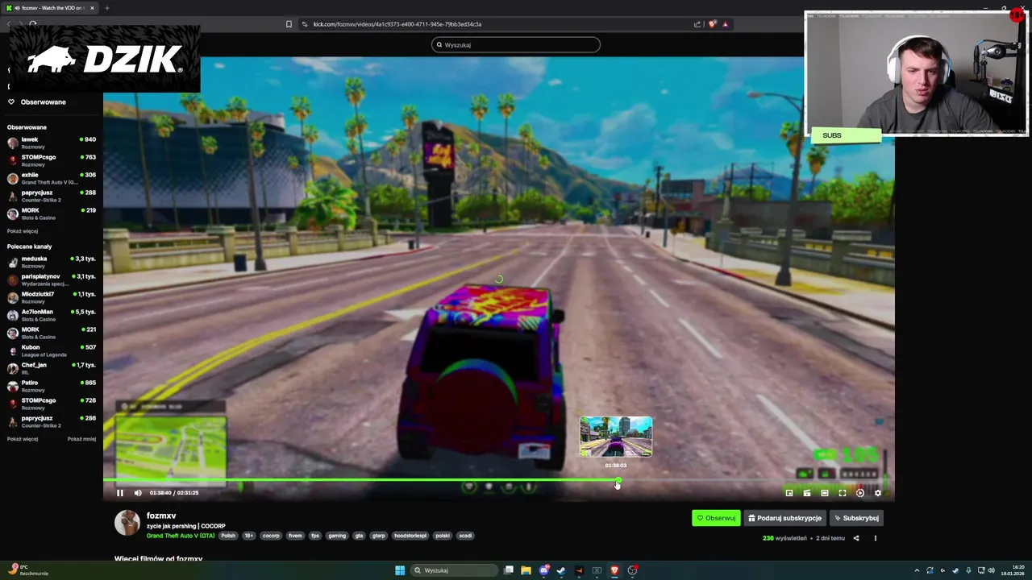Select the scadi tag
The height and width of the screenshot is (580, 1032).
click(465, 536)
